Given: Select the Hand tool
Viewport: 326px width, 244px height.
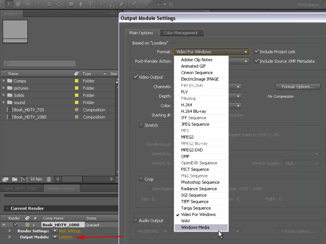Looking at the screenshot, I should click(x=18, y=4).
